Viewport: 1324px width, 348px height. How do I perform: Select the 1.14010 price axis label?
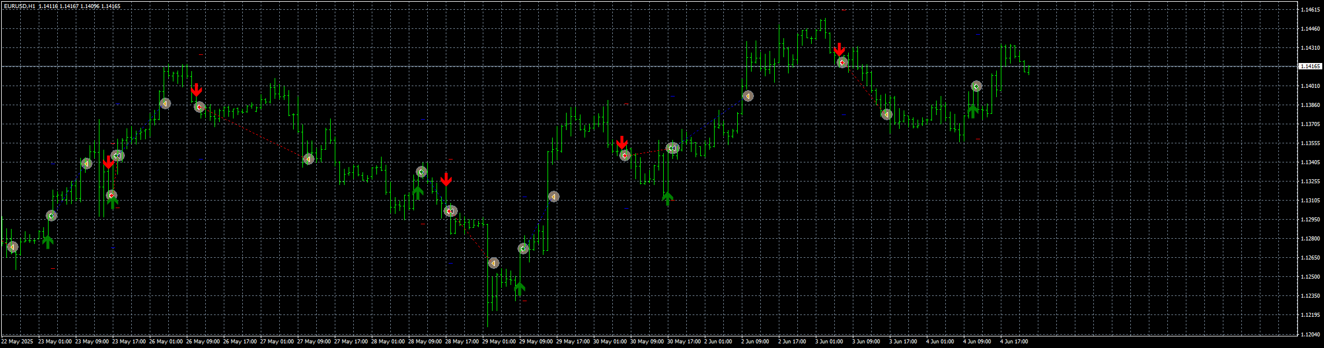pos(1310,86)
